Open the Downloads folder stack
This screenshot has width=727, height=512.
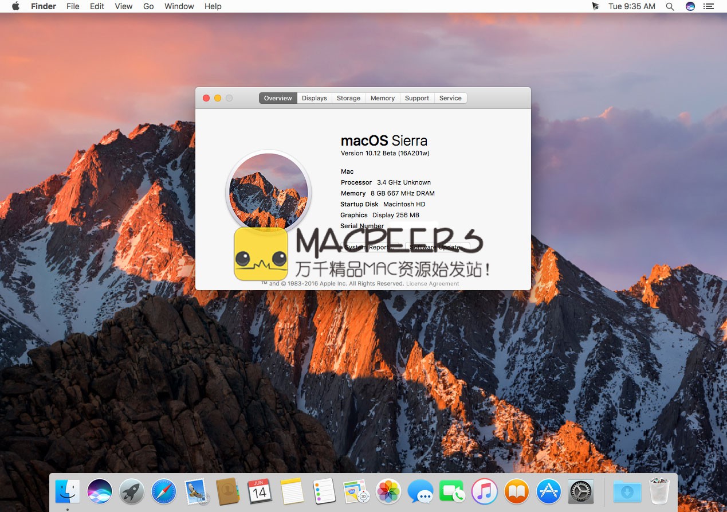coord(627,492)
